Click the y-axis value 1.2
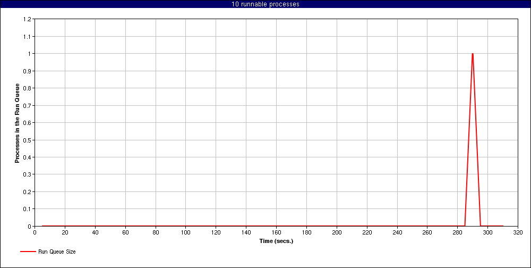 pyautogui.click(x=28, y=19)
